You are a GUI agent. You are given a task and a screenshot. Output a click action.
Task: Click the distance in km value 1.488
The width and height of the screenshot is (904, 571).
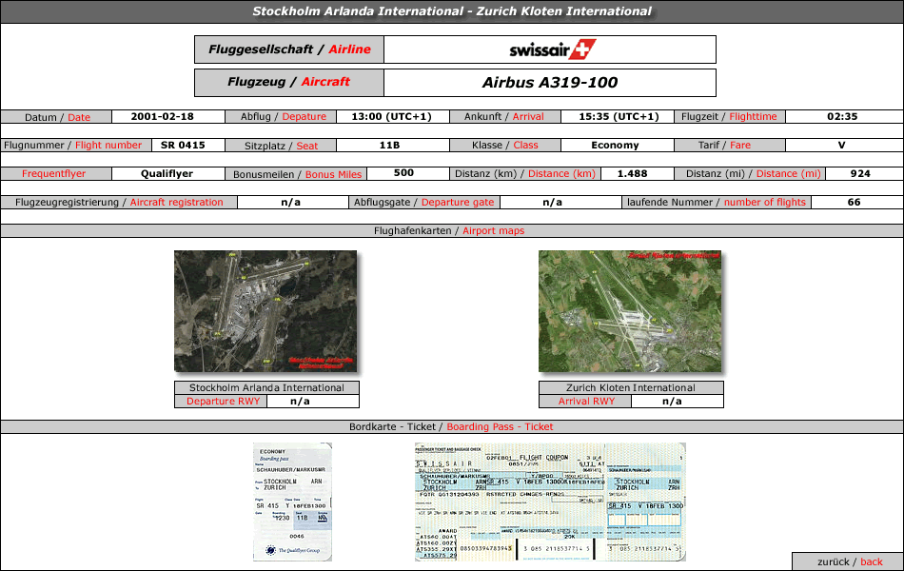click(x=633, y=173)
